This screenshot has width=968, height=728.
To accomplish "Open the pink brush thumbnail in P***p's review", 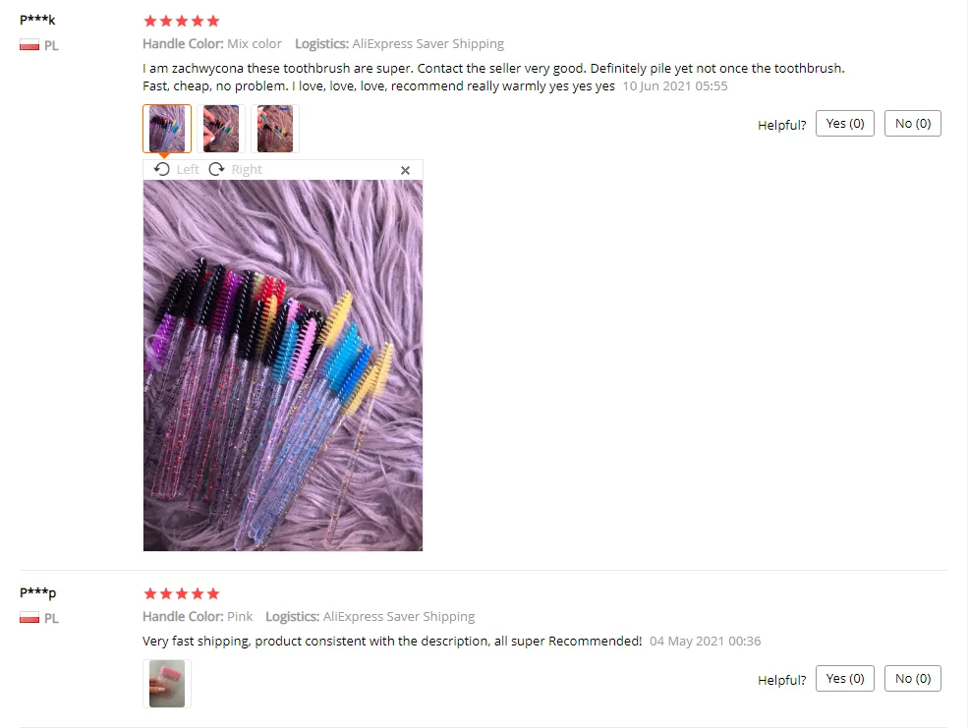I will (167, 684).
